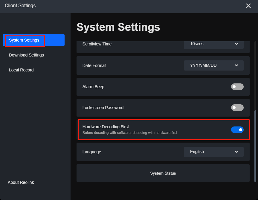Enable the Alarm Beep toggle

(237, 87)
